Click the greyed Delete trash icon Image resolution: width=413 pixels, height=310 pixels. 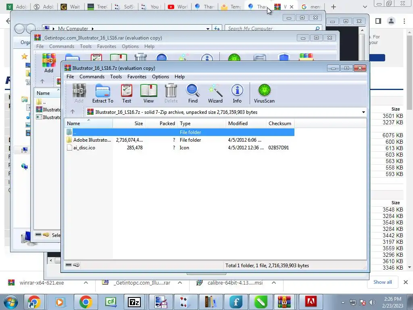[171, 93]
